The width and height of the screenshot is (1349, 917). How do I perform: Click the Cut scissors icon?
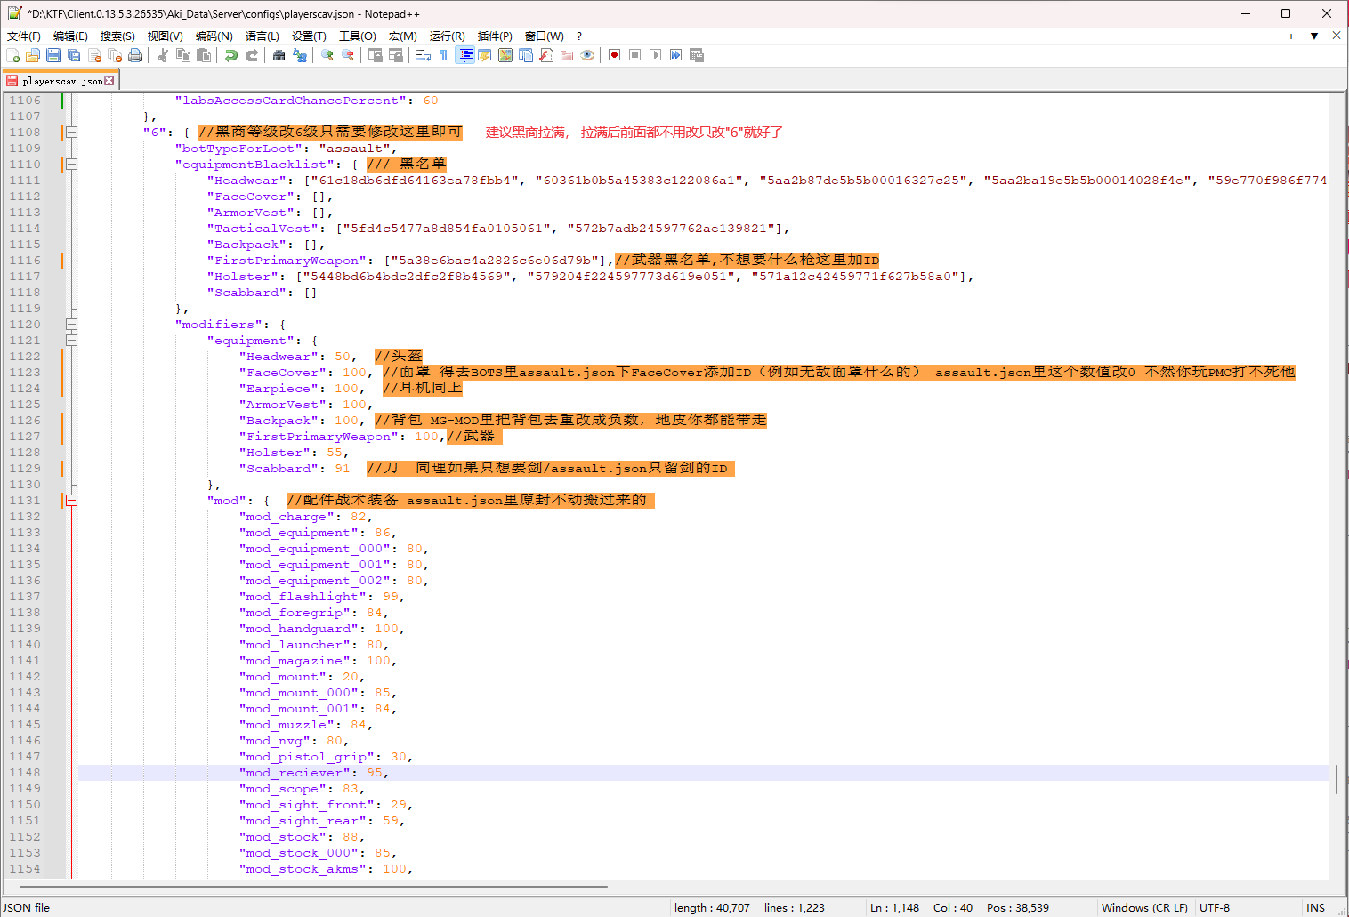[x=163, y=55]
